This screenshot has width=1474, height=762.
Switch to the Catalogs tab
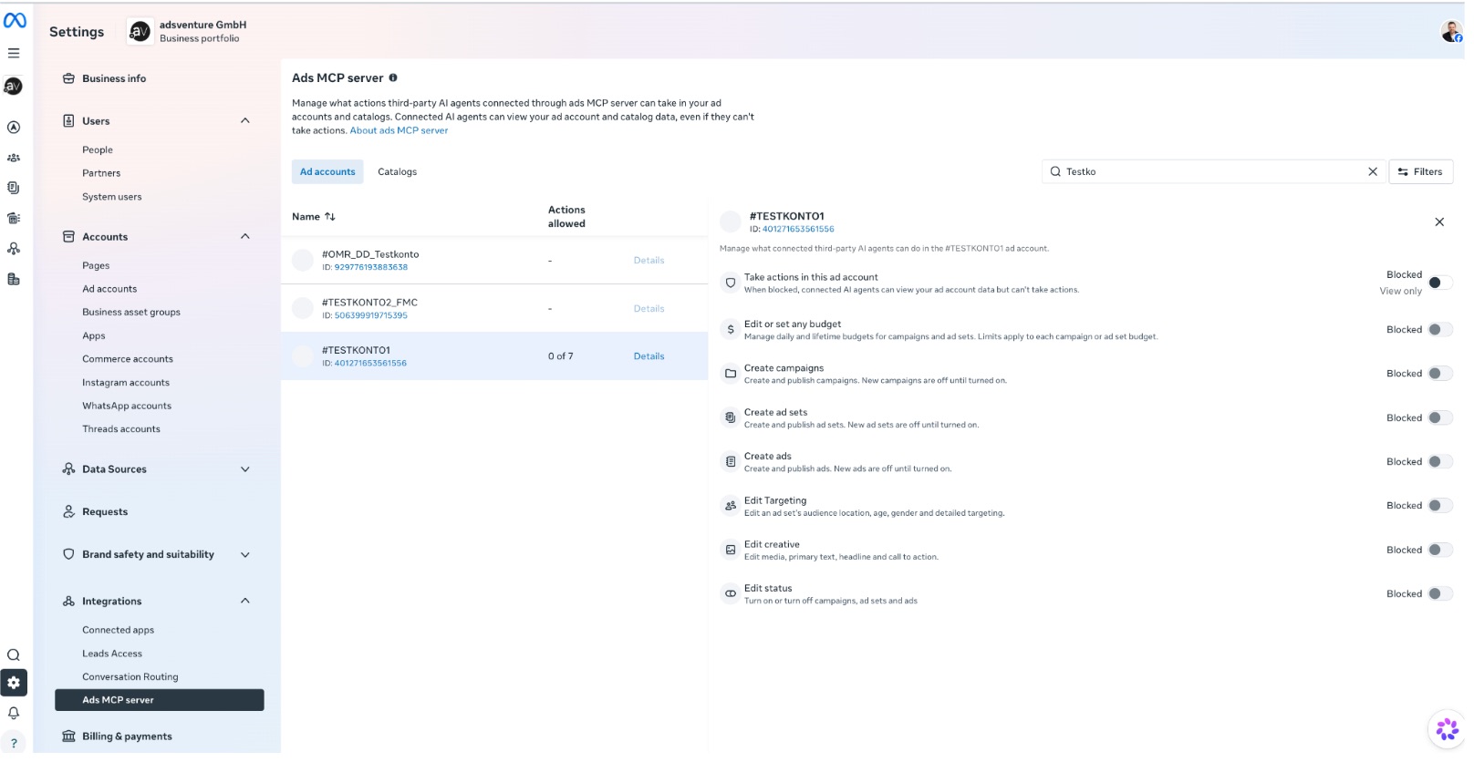[x=397, y=171]
